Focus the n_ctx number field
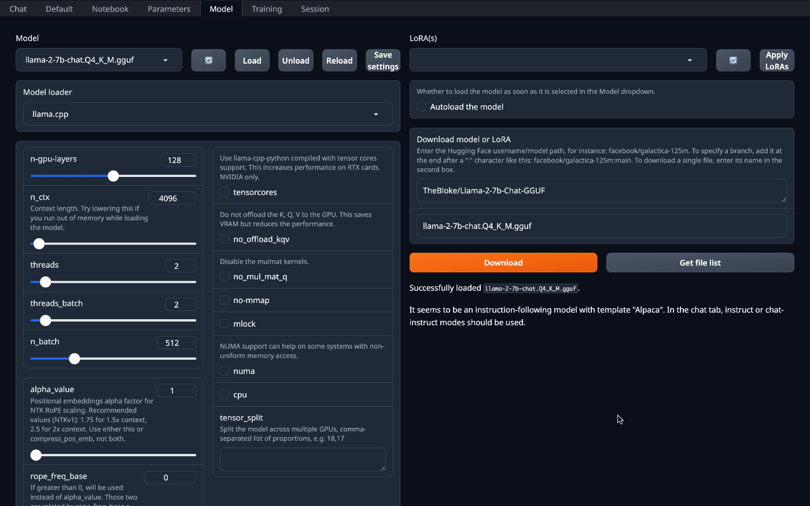 tap(172, 198)
